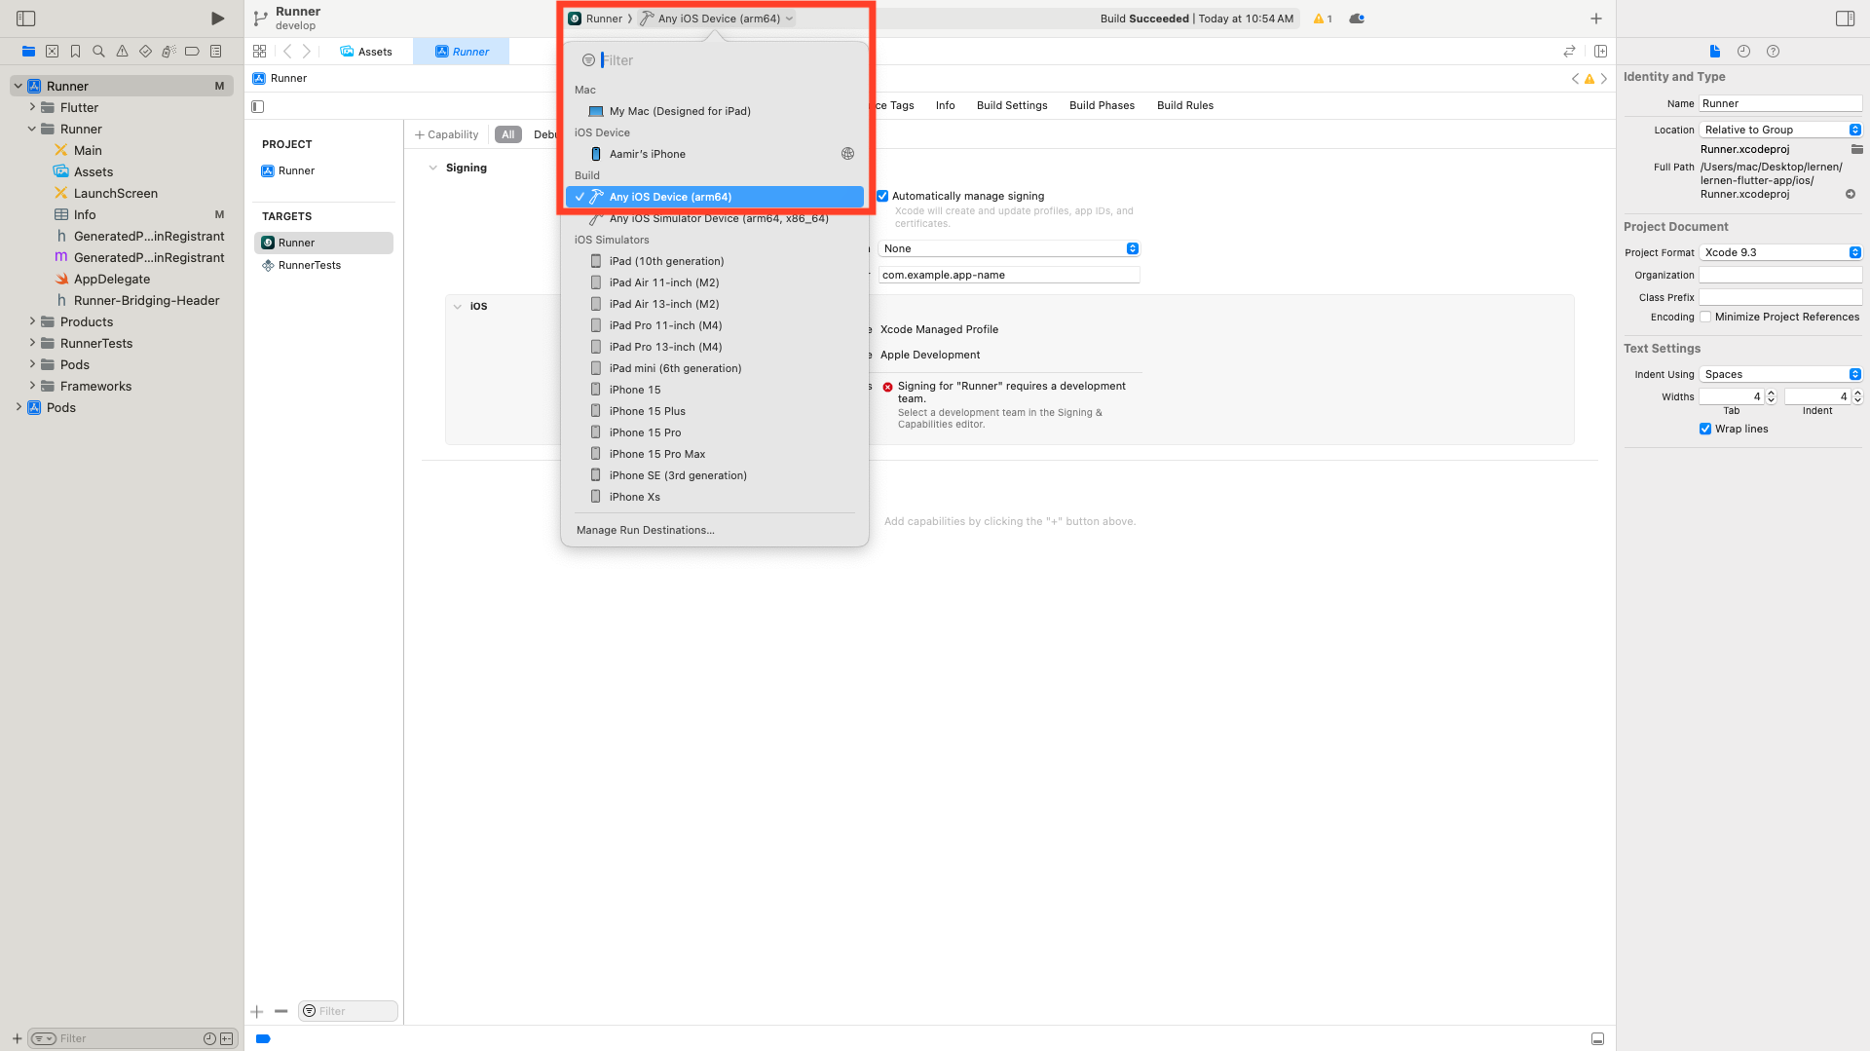Expand the RunnerTests folder

[32, 343]
